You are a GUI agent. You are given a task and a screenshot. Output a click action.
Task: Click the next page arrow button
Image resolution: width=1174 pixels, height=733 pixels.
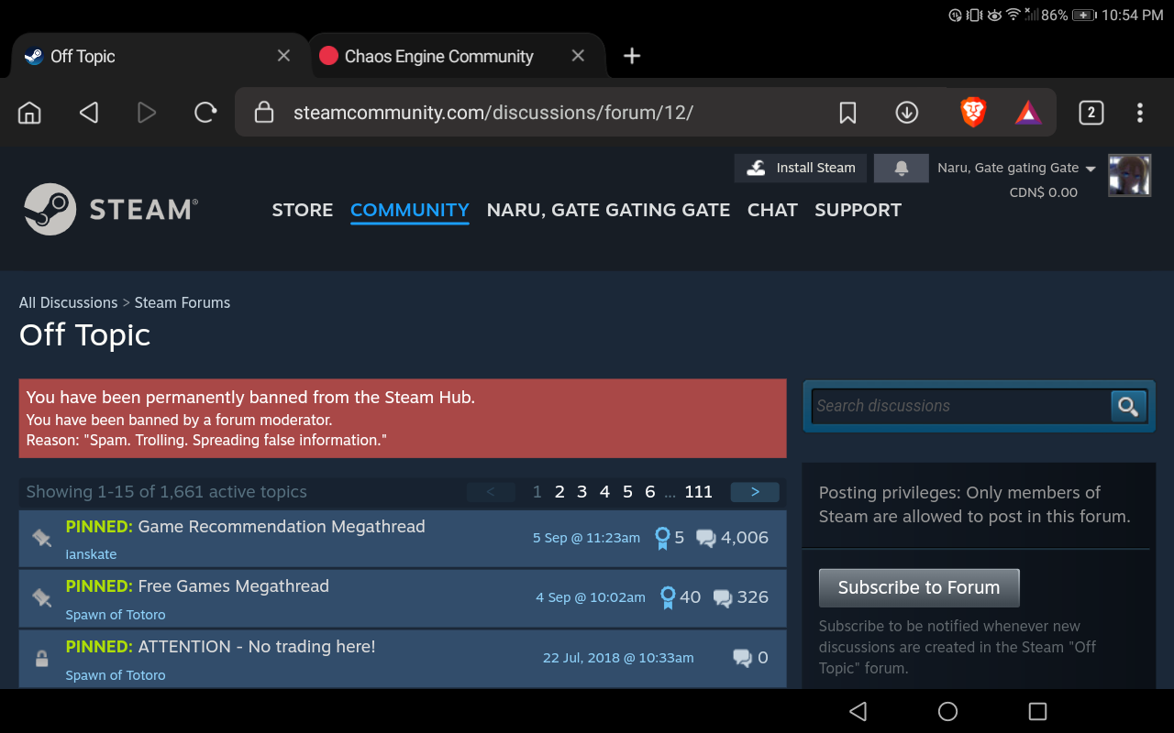point(755,492)
